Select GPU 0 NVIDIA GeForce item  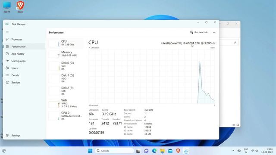(66, 116)
